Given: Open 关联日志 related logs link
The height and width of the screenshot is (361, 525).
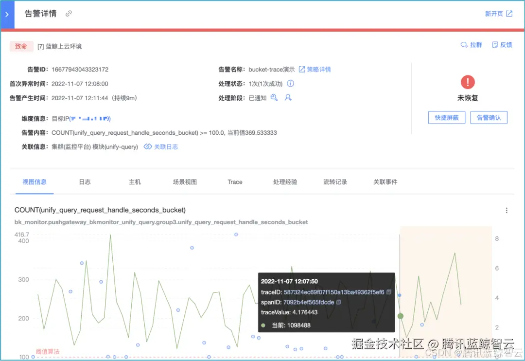Looking at the screenshot, I should coord(161,147).
